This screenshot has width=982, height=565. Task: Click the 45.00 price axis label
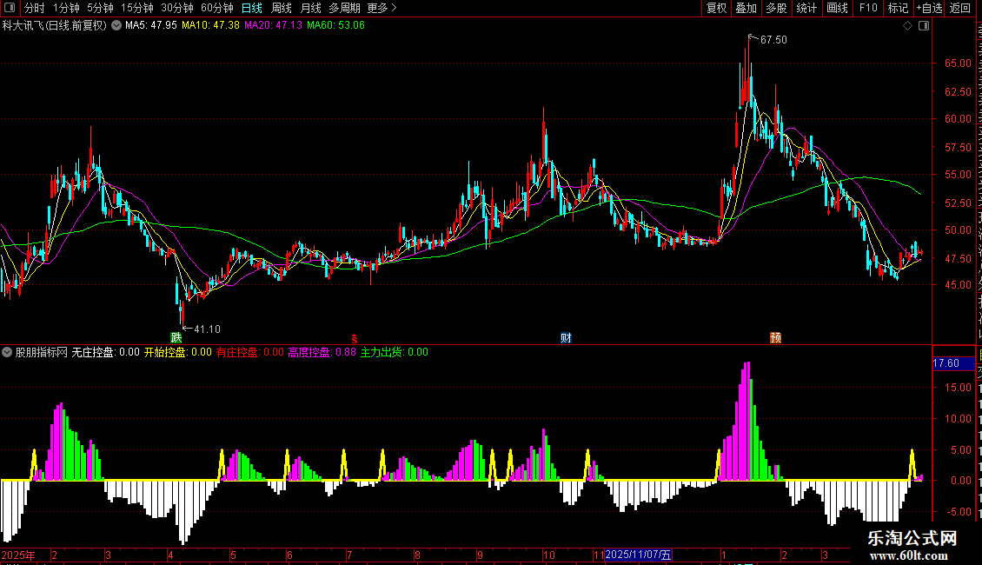click(959, 284)
